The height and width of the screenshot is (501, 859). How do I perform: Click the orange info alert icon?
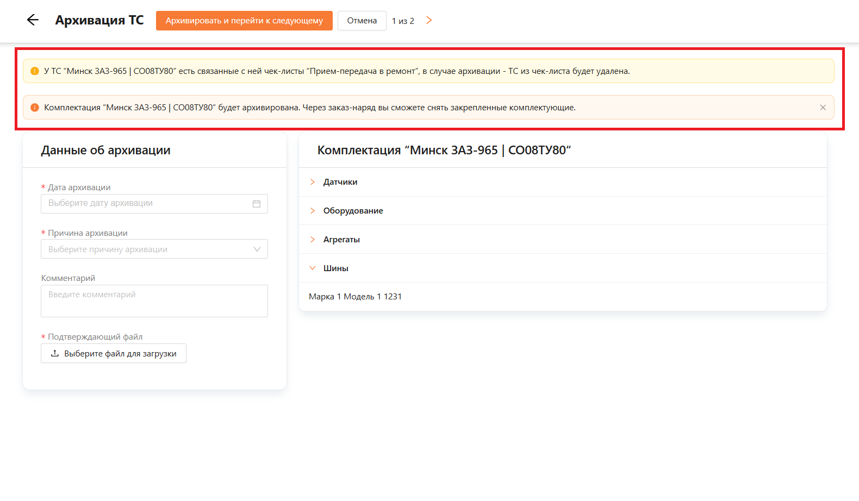tap(35, 108)
